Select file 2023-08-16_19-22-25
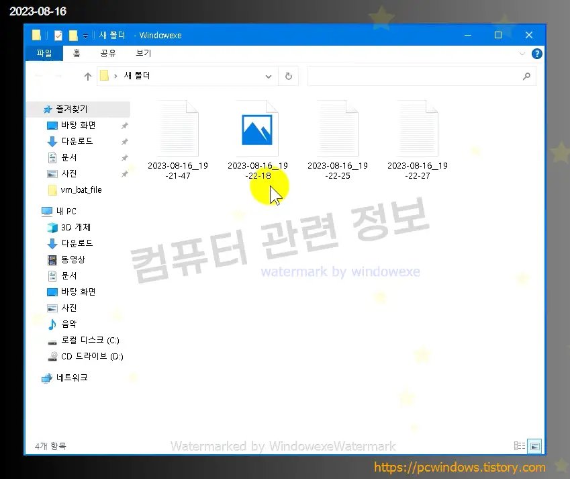The height and width of the screenshot is (479, 570). pyautogui.click(x=337, y=140)
